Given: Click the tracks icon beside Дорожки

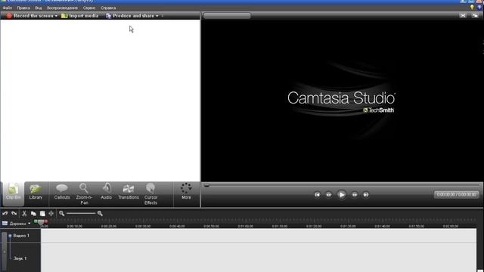Looking at the screenshot, I should coord(5,224).
